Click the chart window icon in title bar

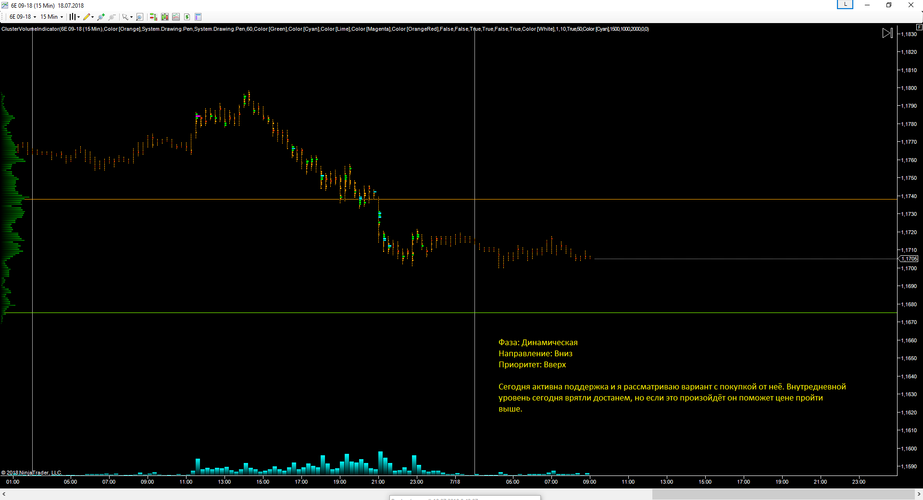tap(5, 5)
